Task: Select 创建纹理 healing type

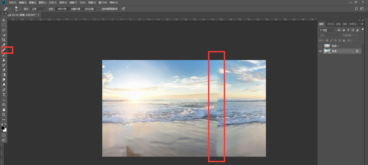Action: pos(75,9)
